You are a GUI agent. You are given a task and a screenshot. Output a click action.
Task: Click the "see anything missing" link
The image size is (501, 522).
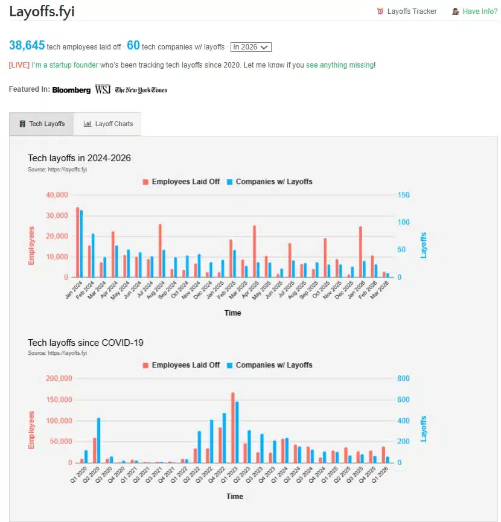340,65
